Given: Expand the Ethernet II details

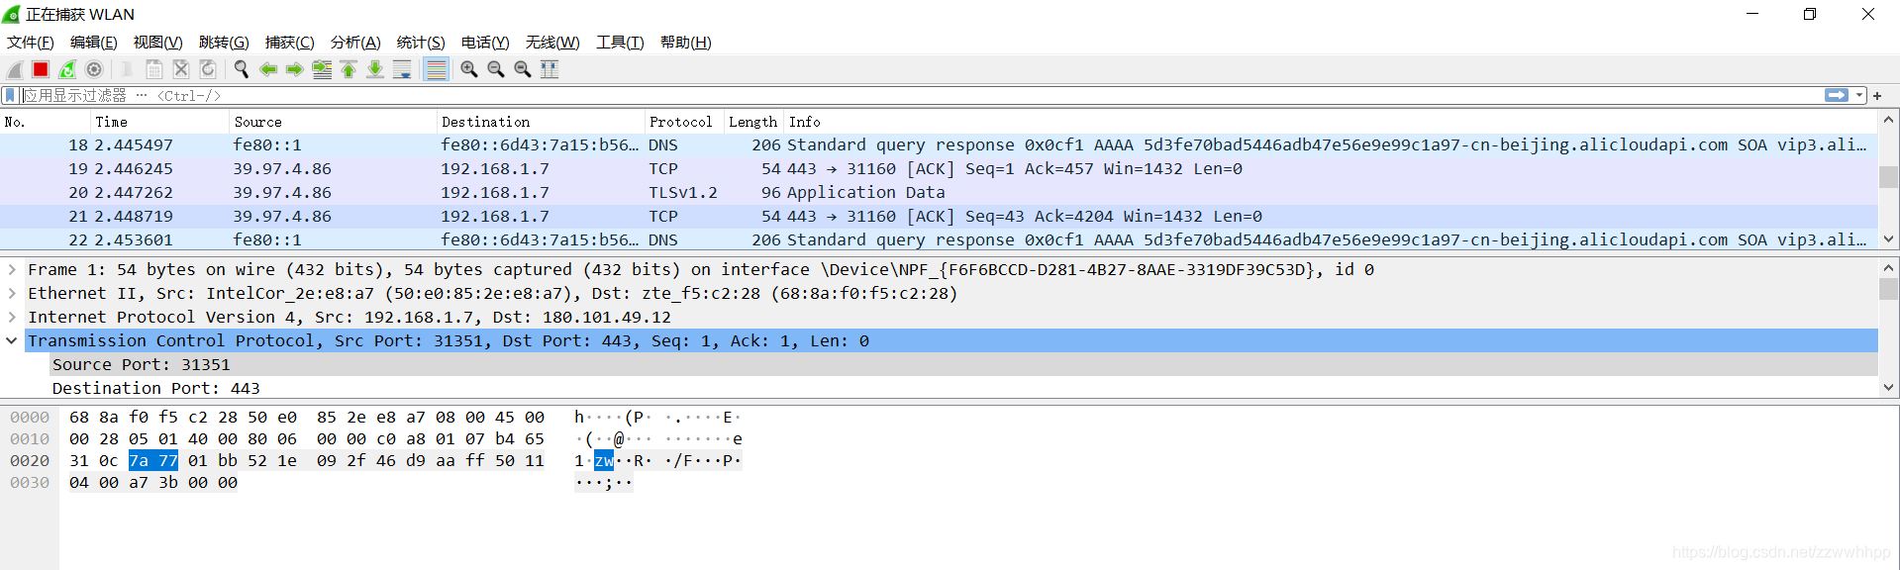Looking at the screenshot, I should click(x=12, y=293).
